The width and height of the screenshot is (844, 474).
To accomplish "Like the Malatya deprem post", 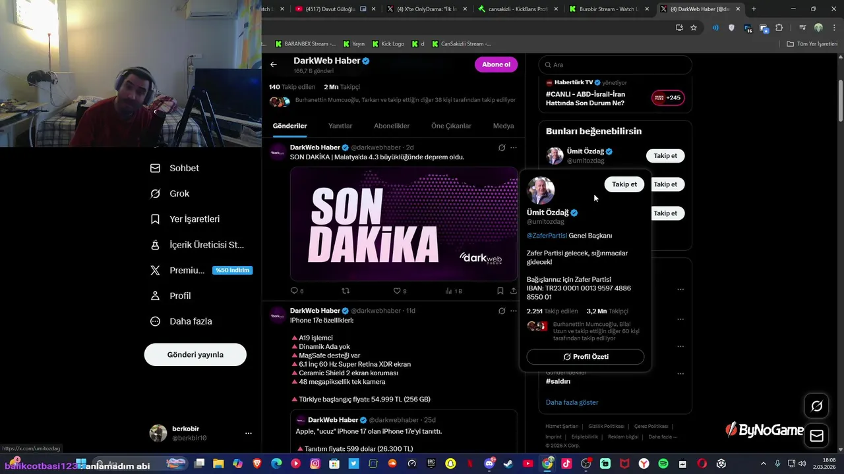I will [x=400, y=291].
